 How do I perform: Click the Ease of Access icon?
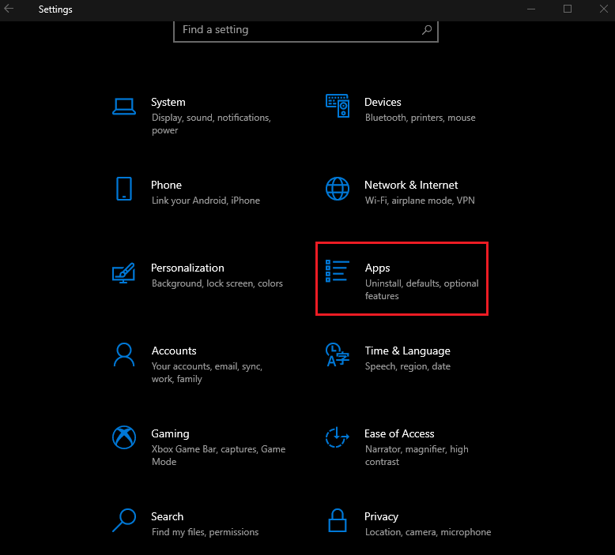(338, 437)
